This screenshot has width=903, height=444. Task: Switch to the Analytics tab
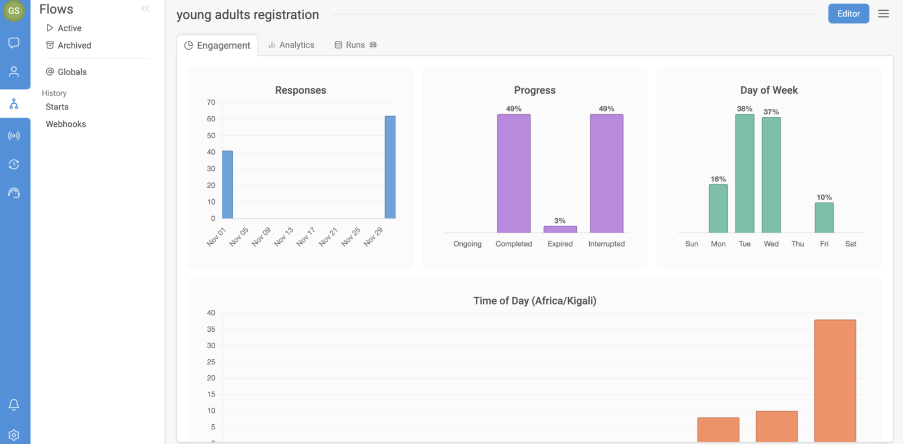coord(291,45)
